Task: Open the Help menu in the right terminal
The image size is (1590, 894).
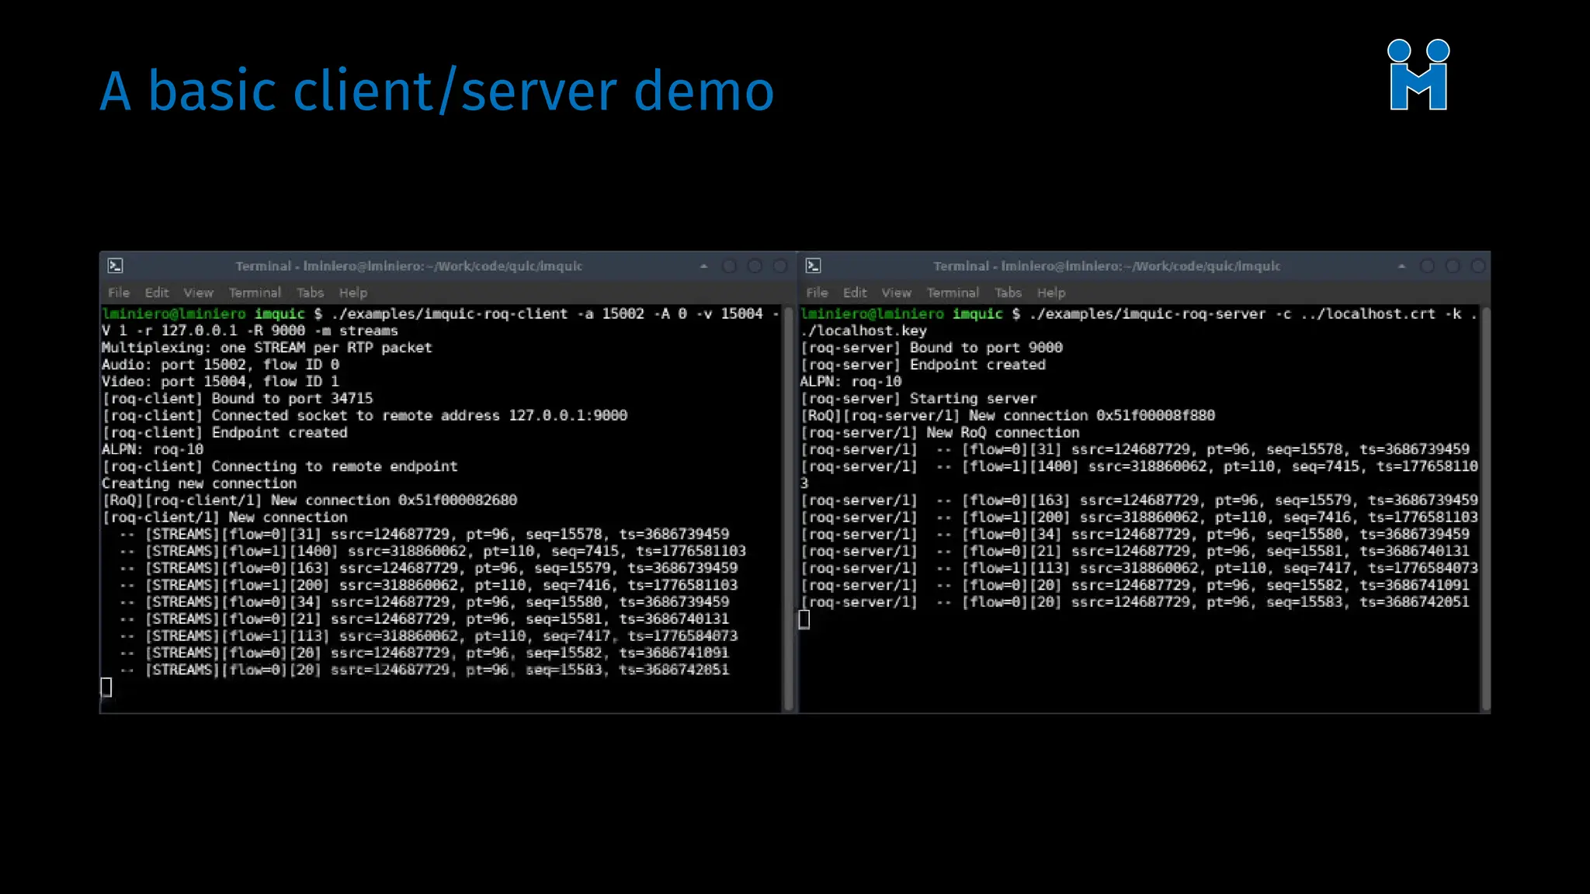Action: [x=1051, y=293]
